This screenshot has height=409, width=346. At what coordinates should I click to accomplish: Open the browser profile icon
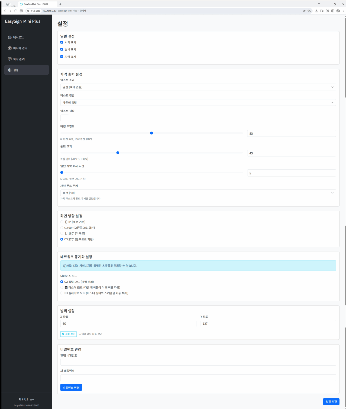[338, 11]
